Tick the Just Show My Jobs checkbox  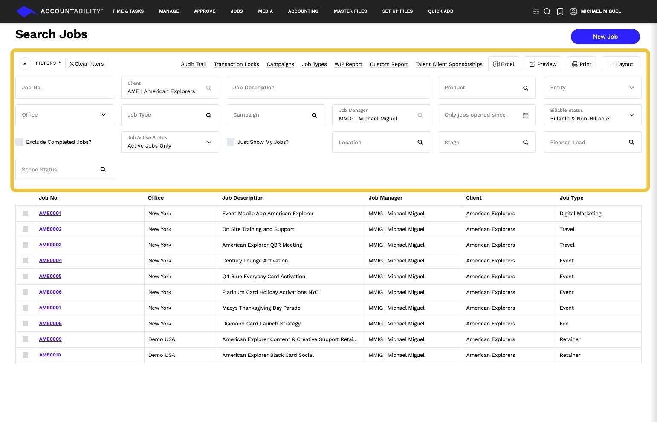[x=231, y=142]
